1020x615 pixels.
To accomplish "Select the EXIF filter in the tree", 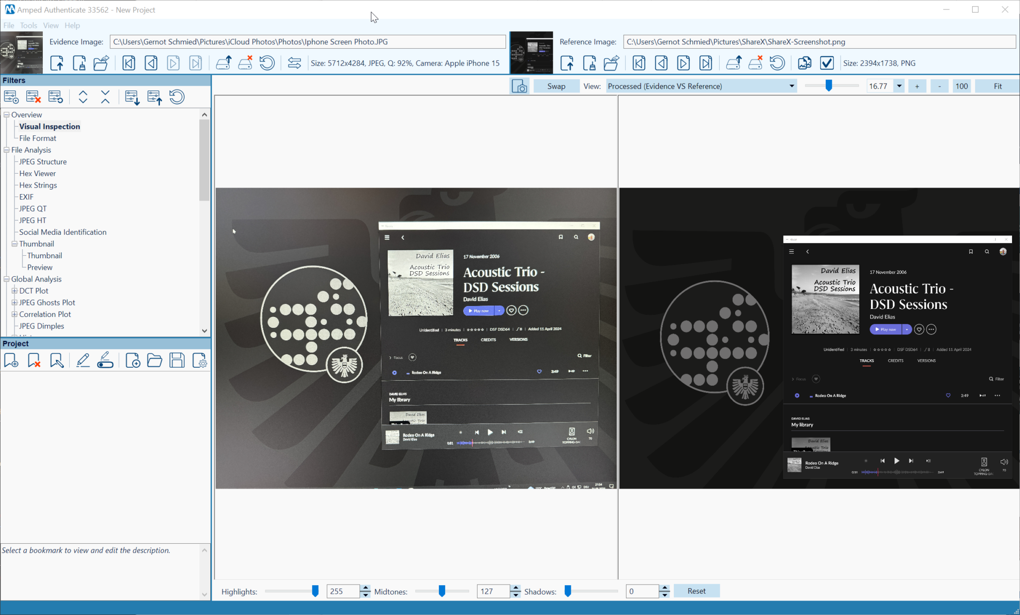I will [26, 197].
